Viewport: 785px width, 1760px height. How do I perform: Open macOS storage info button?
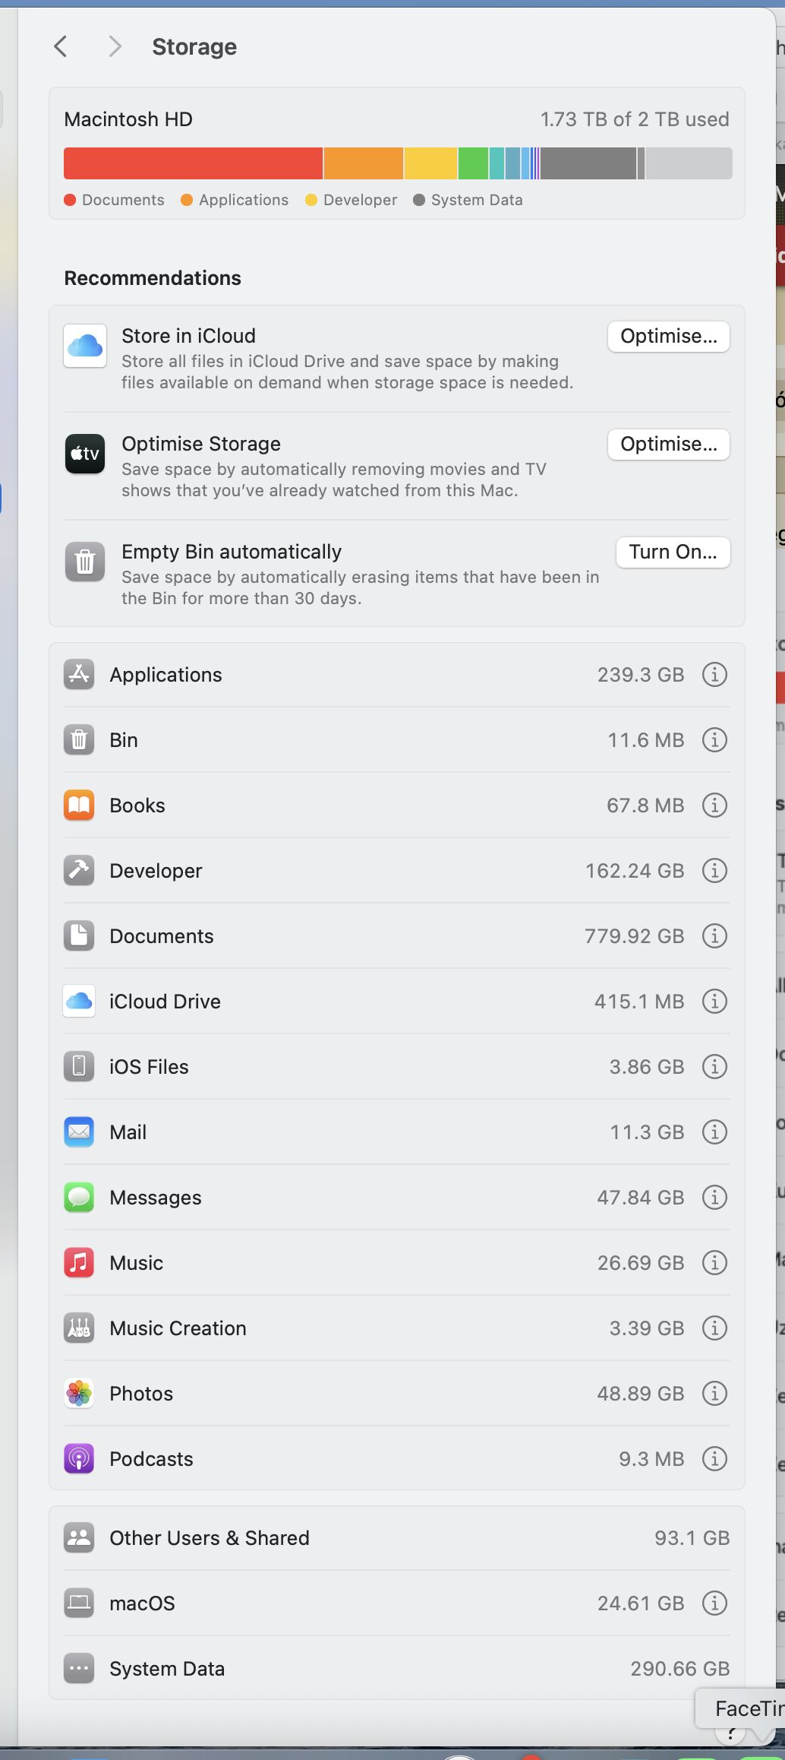714,1603
